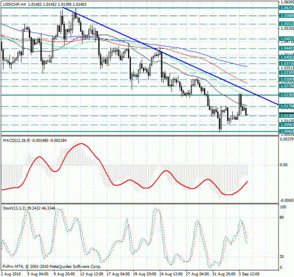294x277 pixels.
Task: Click the 1.0230 price level tag
Action: pos(287,95)
